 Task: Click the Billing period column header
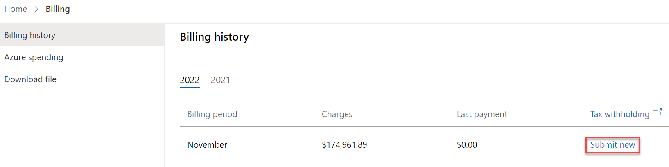tap(212, 114)
